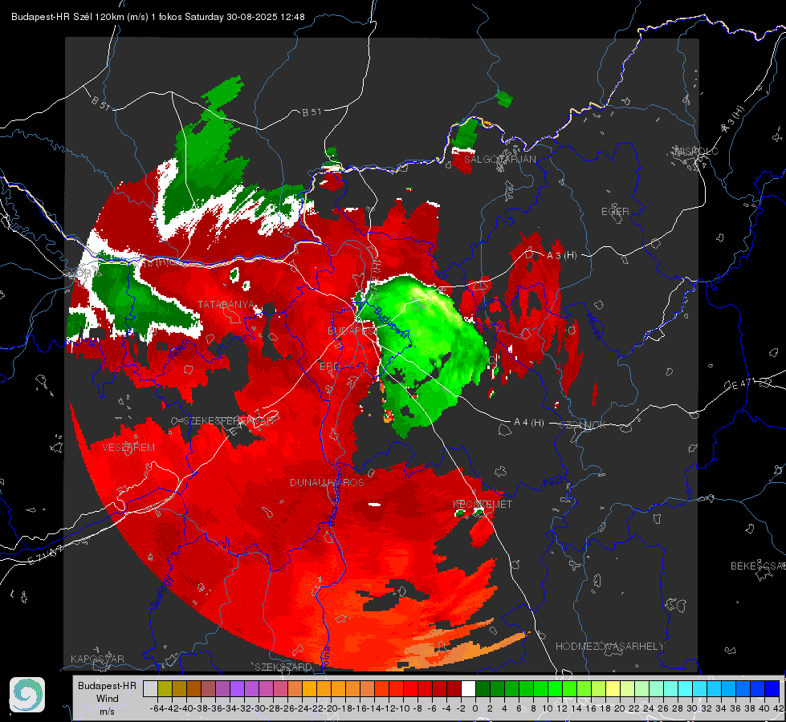This screenshot has width=786, height=722.
Task: Click the BEKESCSABA city label
Action: click(758, 566)
